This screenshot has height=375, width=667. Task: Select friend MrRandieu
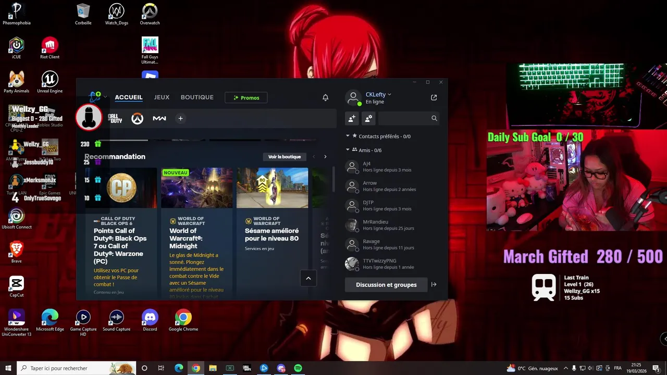point(392,225)
